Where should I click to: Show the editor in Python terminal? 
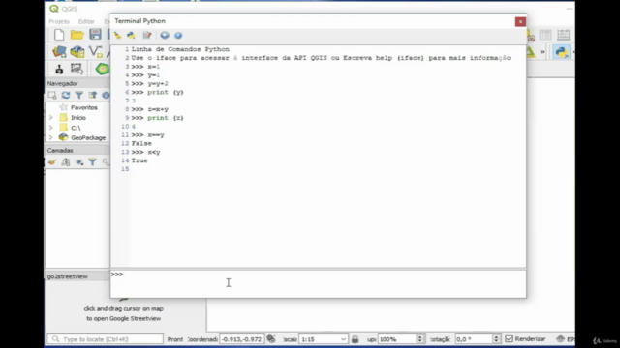click(147, 35)
